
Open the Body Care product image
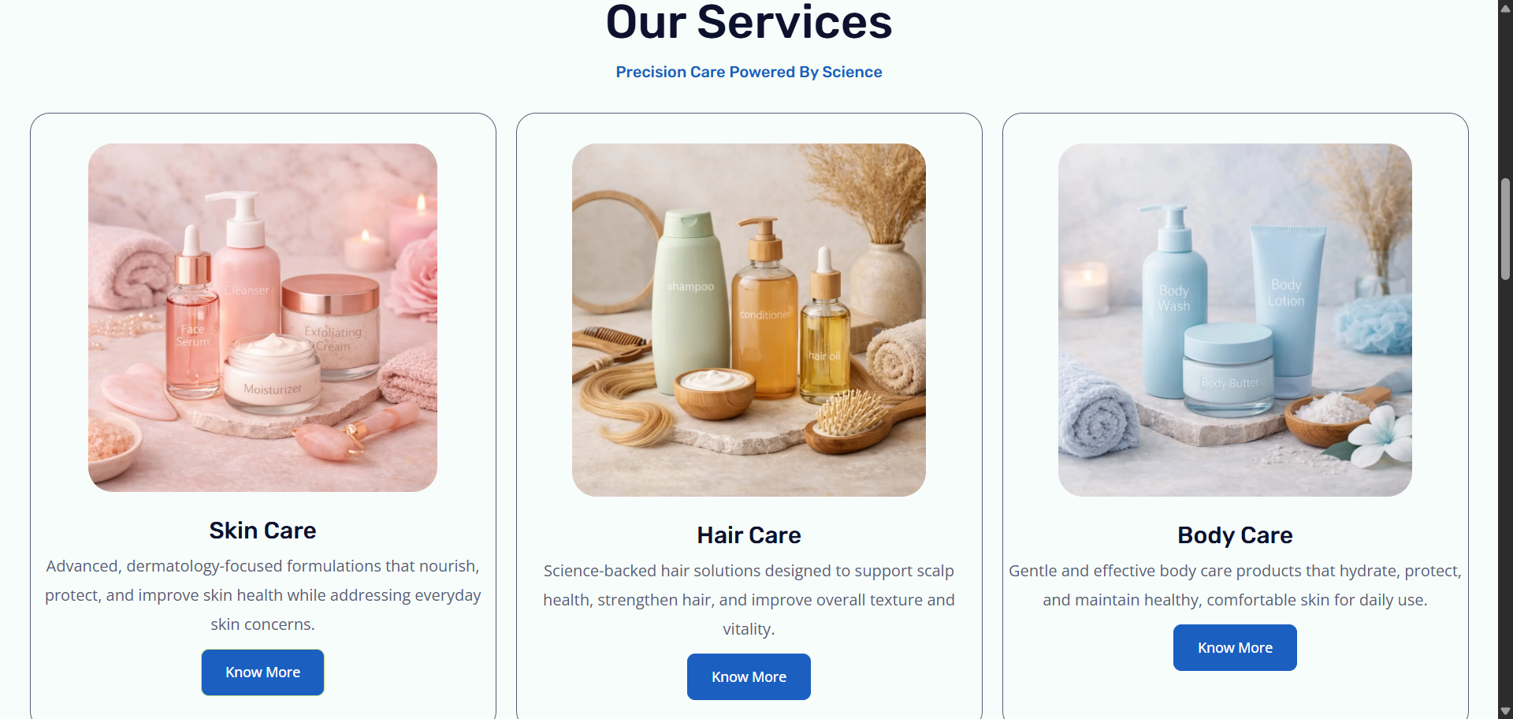tap(1235, 320)
